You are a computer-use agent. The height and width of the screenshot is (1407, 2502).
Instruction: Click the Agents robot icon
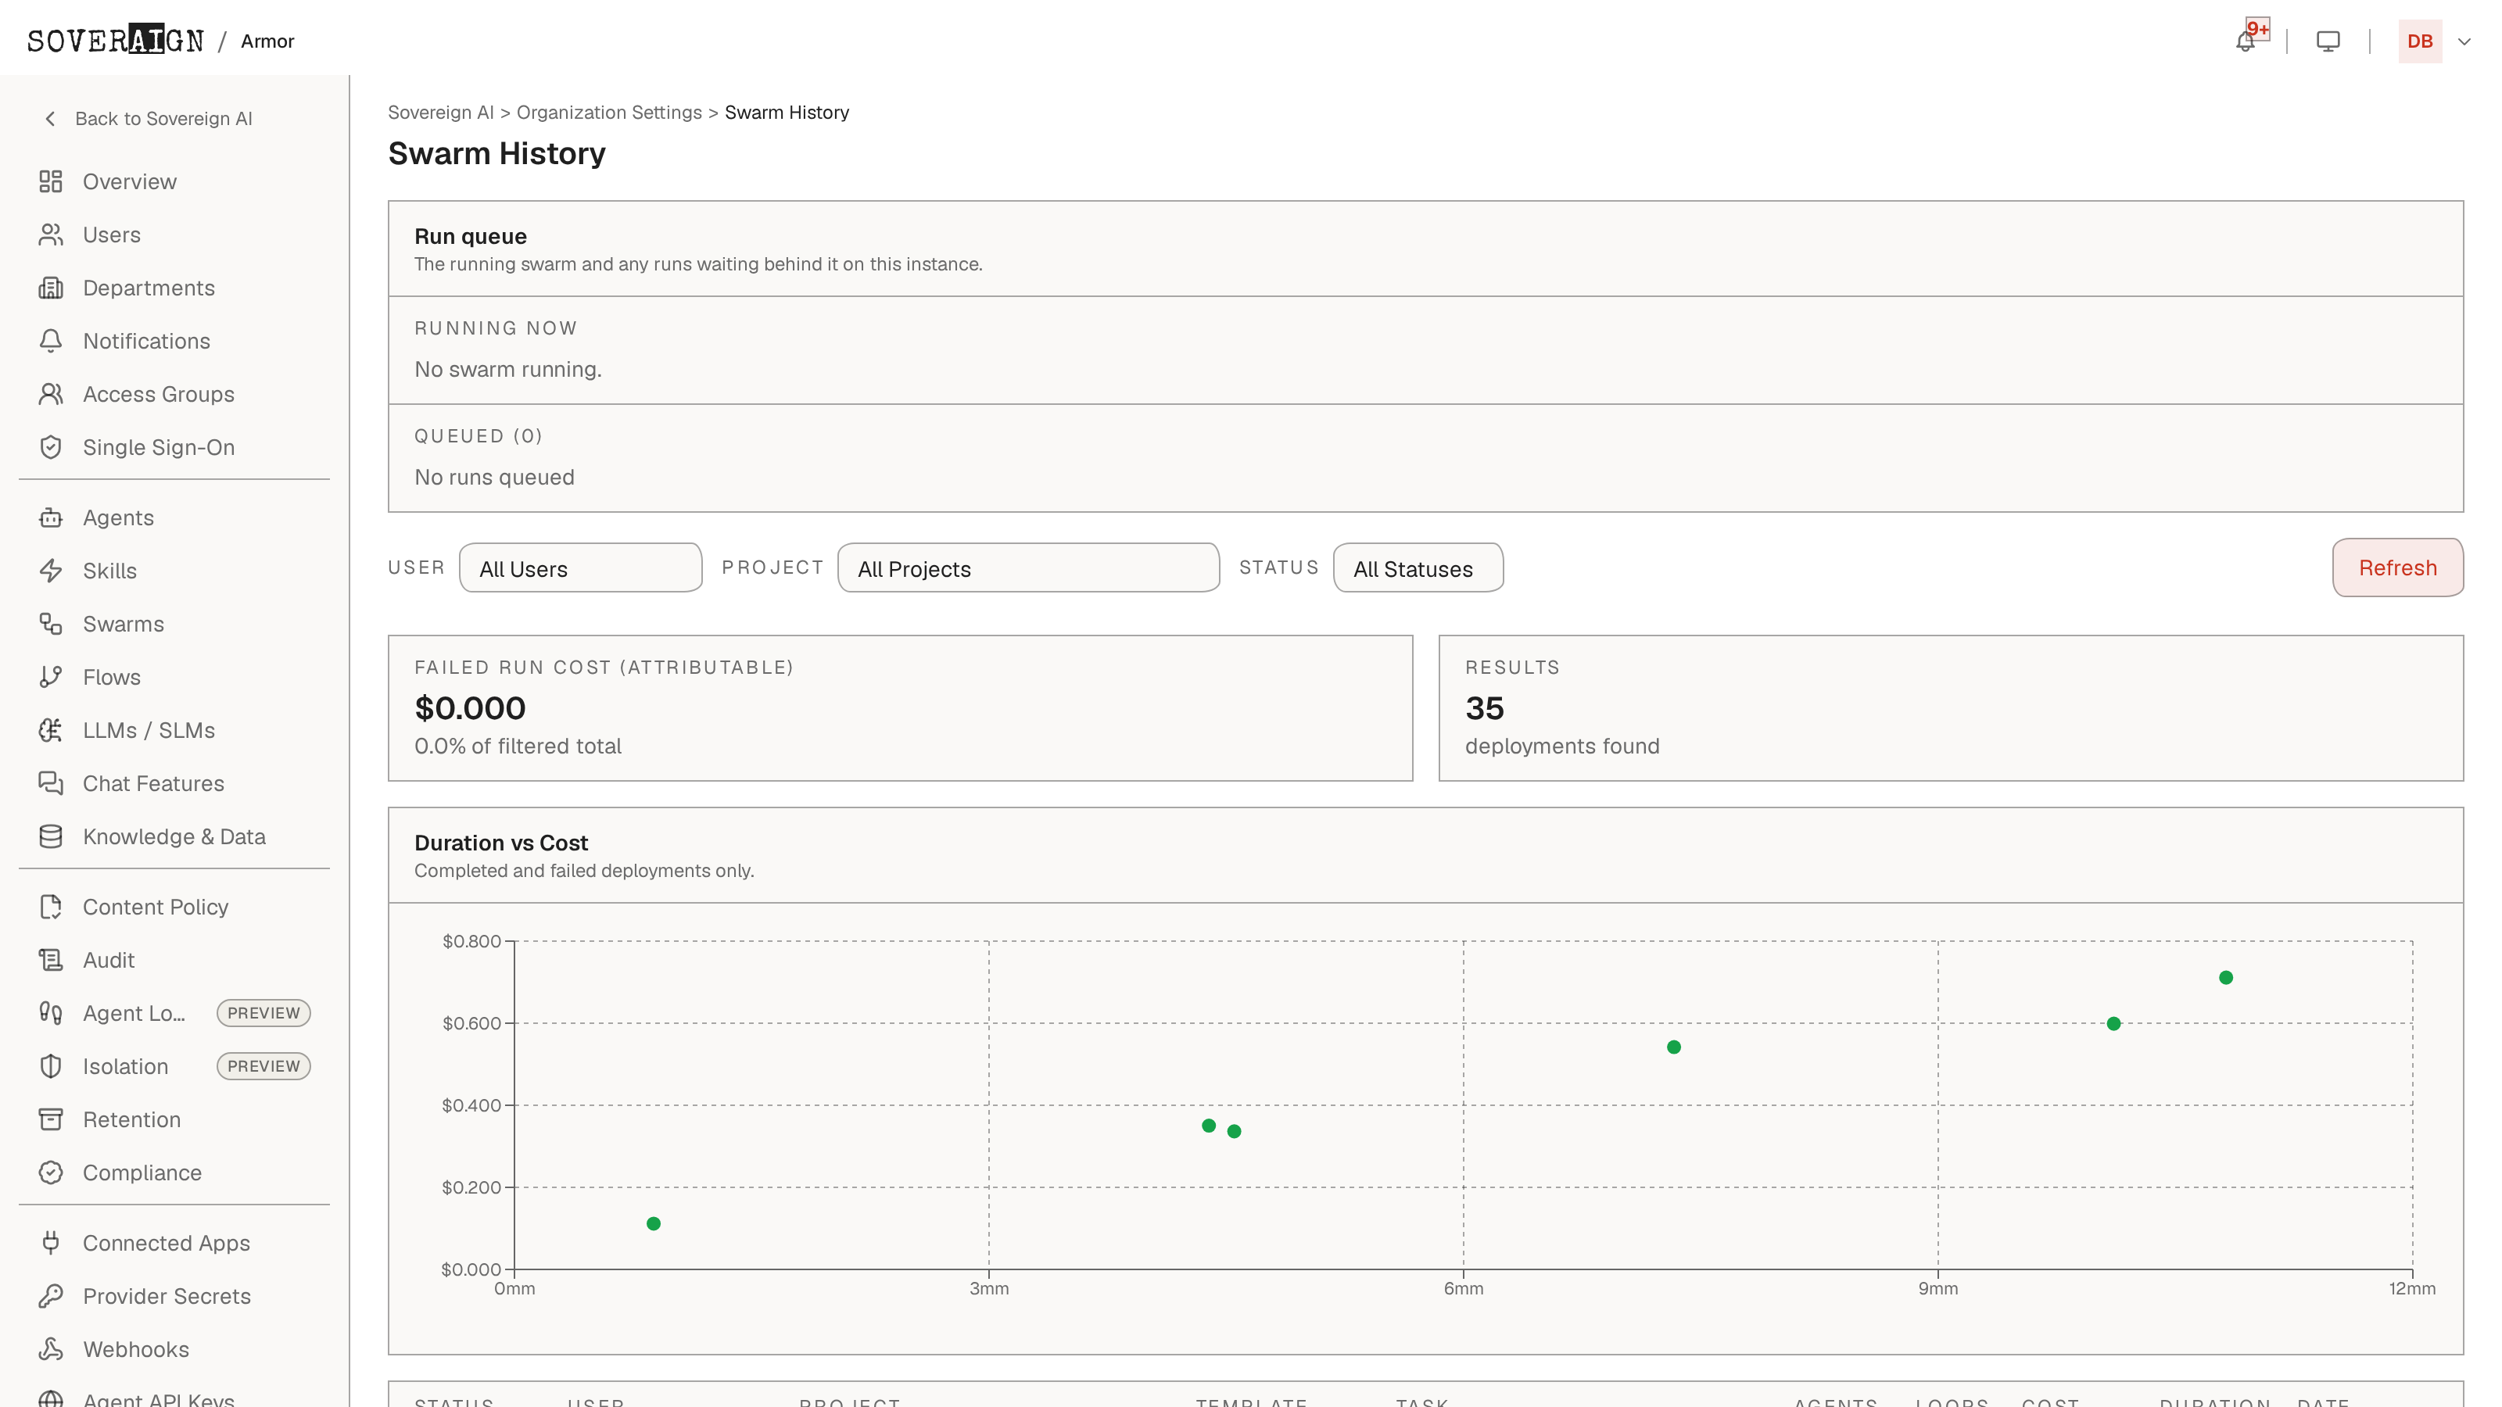pos(51,517)
